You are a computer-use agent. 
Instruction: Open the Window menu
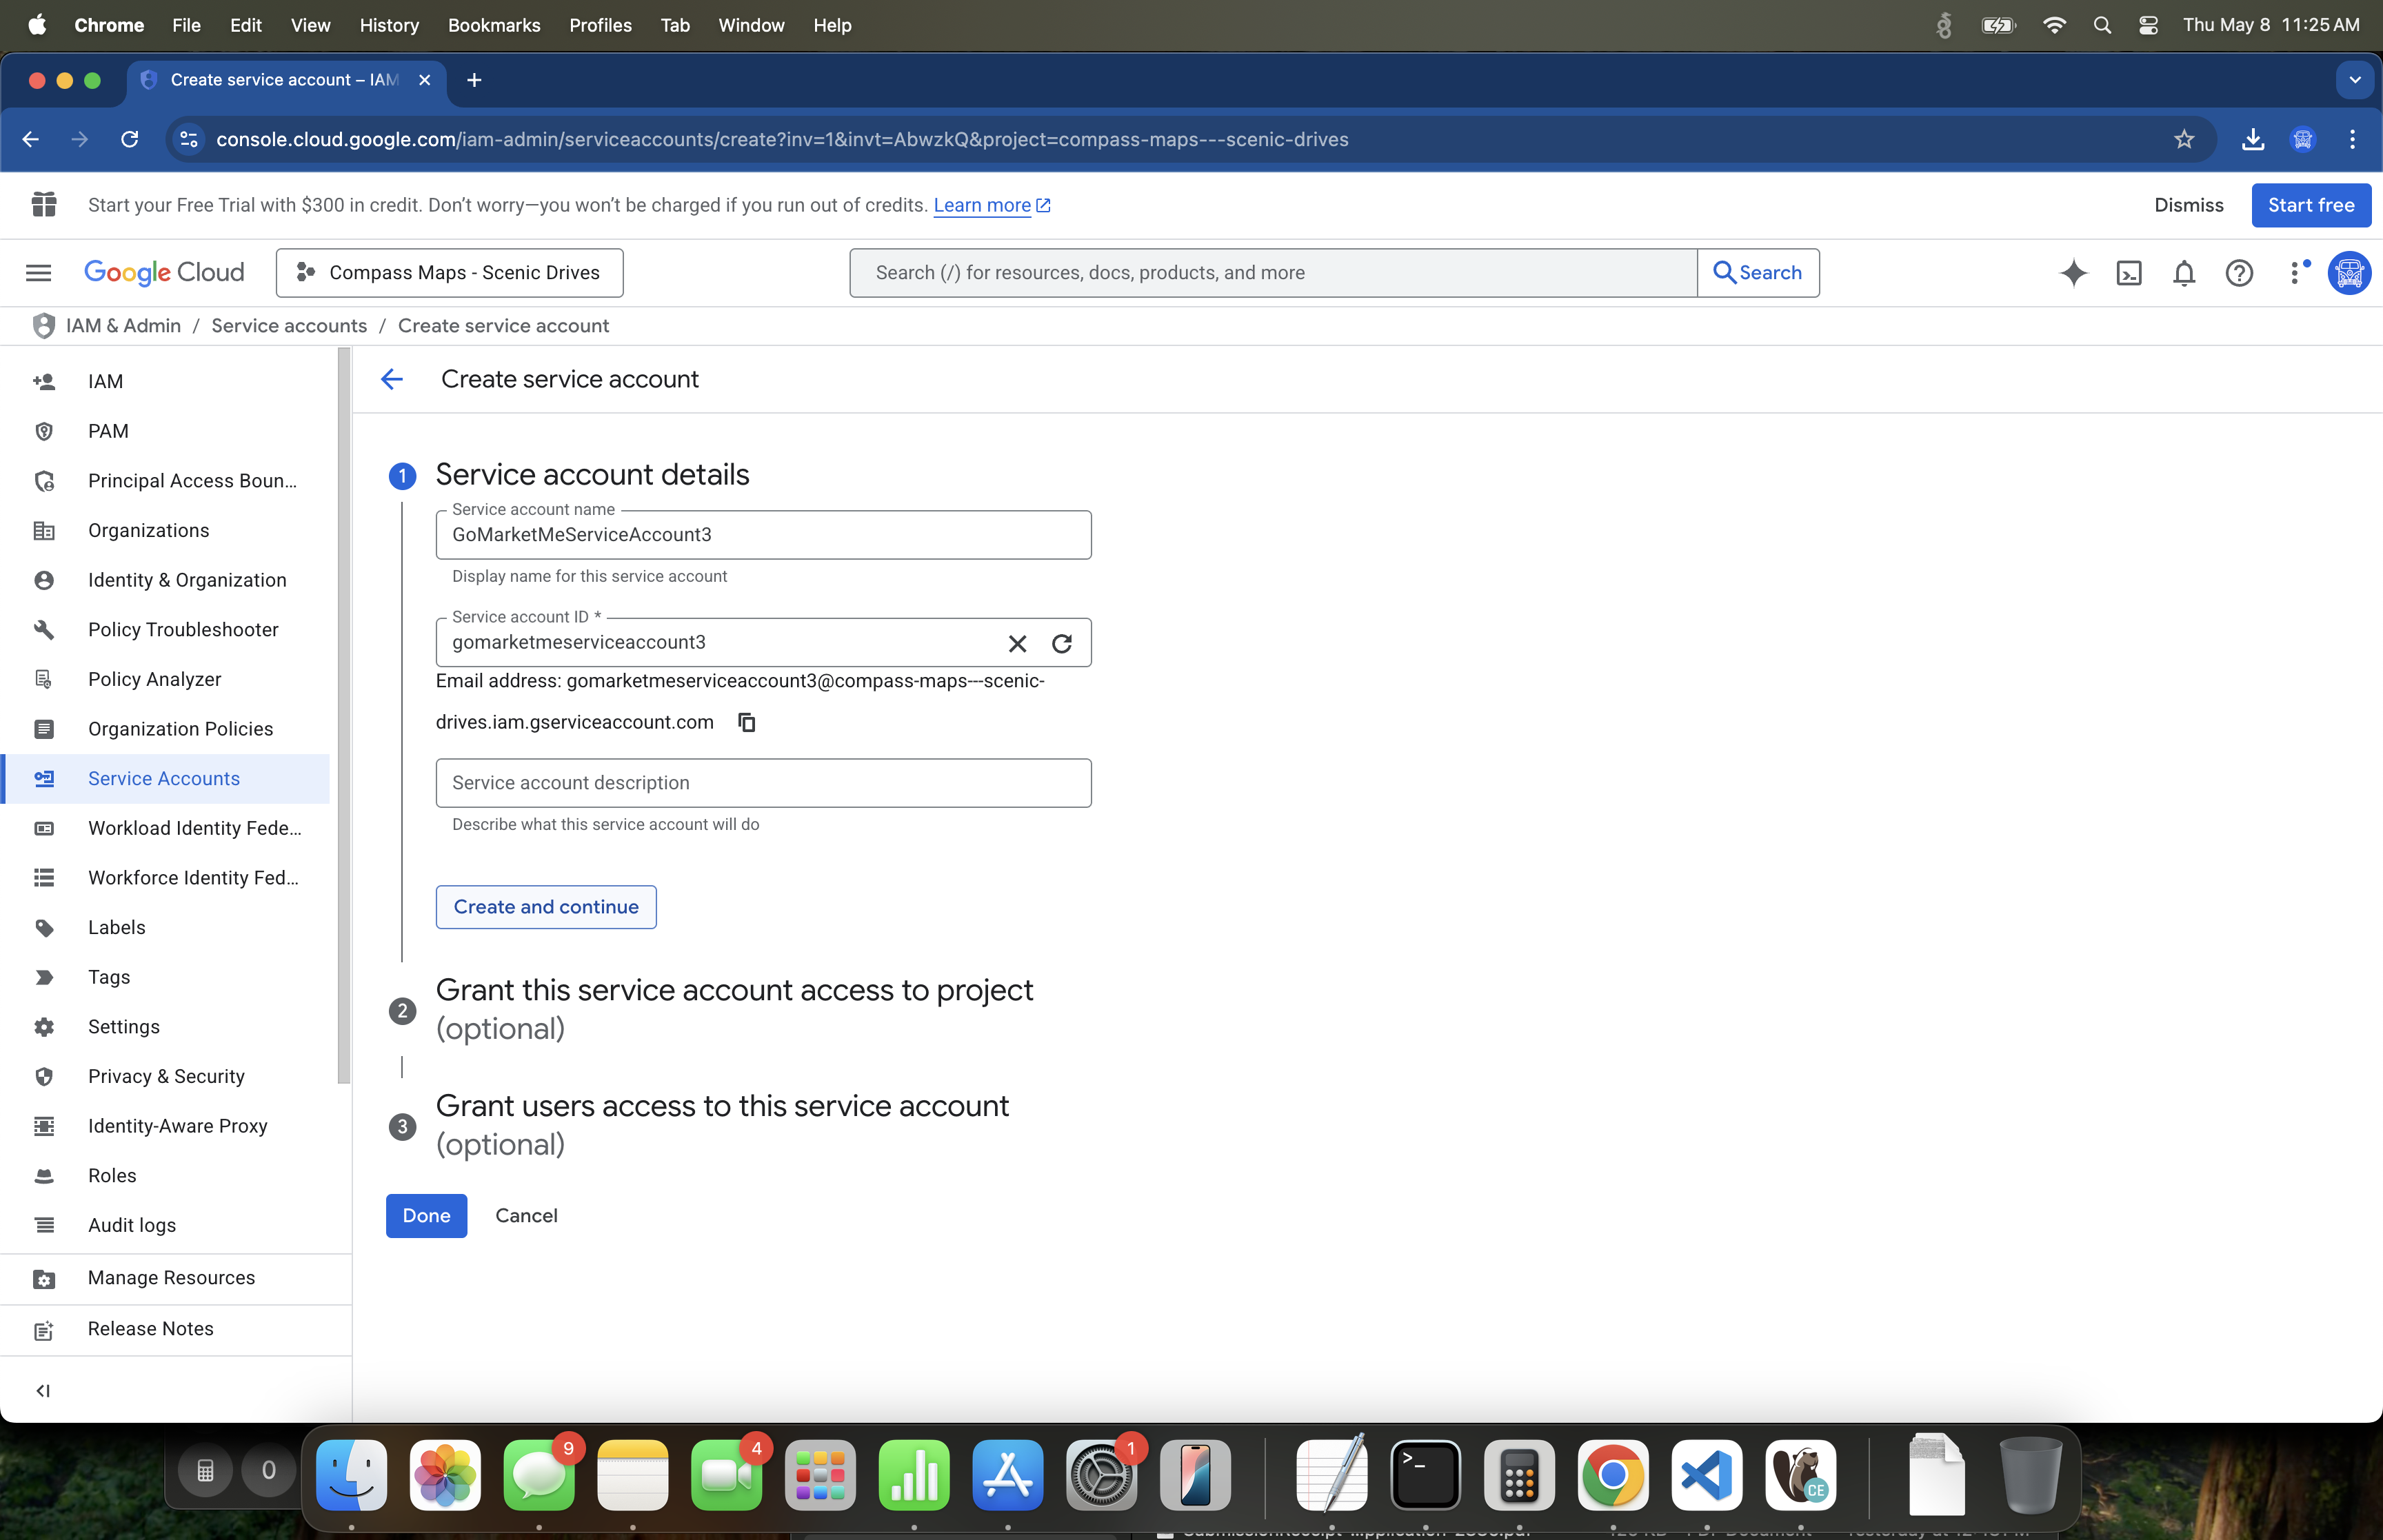coord(751,25)
